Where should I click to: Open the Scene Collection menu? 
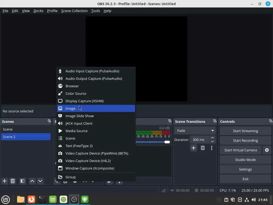tap(74, 11)
